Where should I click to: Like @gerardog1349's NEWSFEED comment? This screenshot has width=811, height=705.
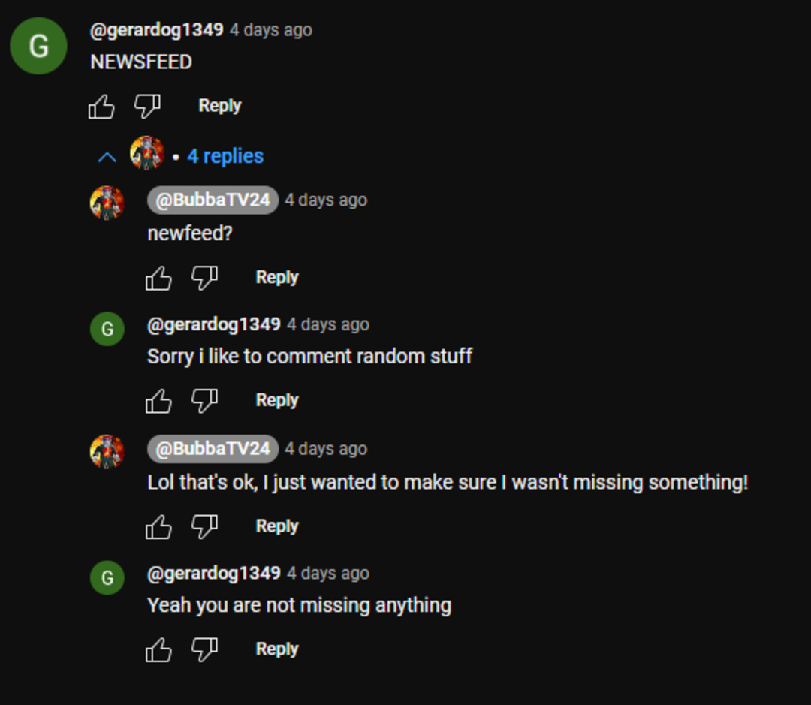pos(101,106)
